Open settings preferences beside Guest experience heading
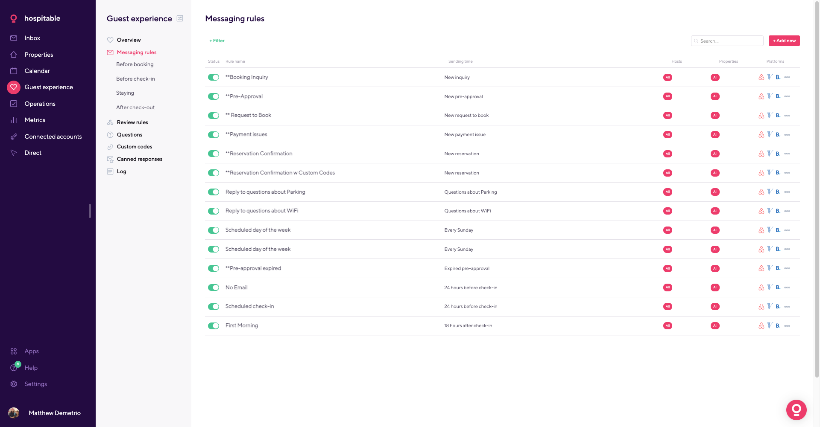Viewport: 820px width, 427px height. click(180, 19)
